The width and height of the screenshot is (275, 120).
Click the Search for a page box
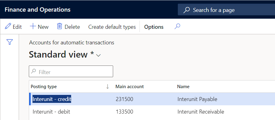click(x=226, y=10)
